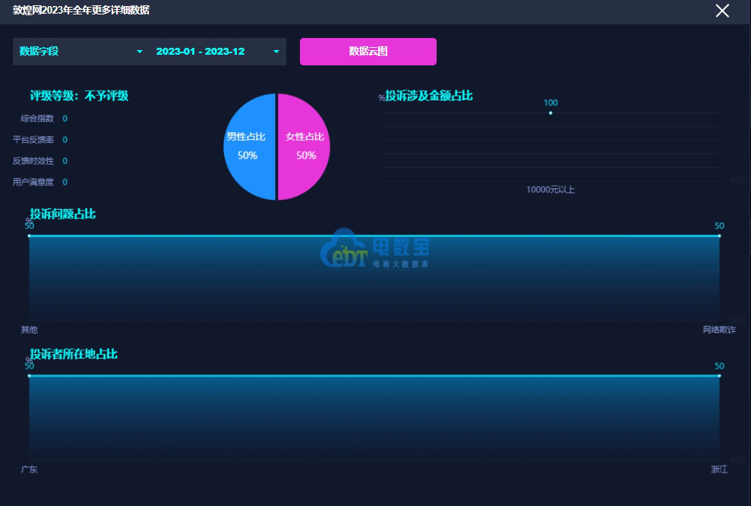Viewport: 751px width, 506px height.
Task: Select the magenta 女性占比 pie slice
Action: pos(305,146)
